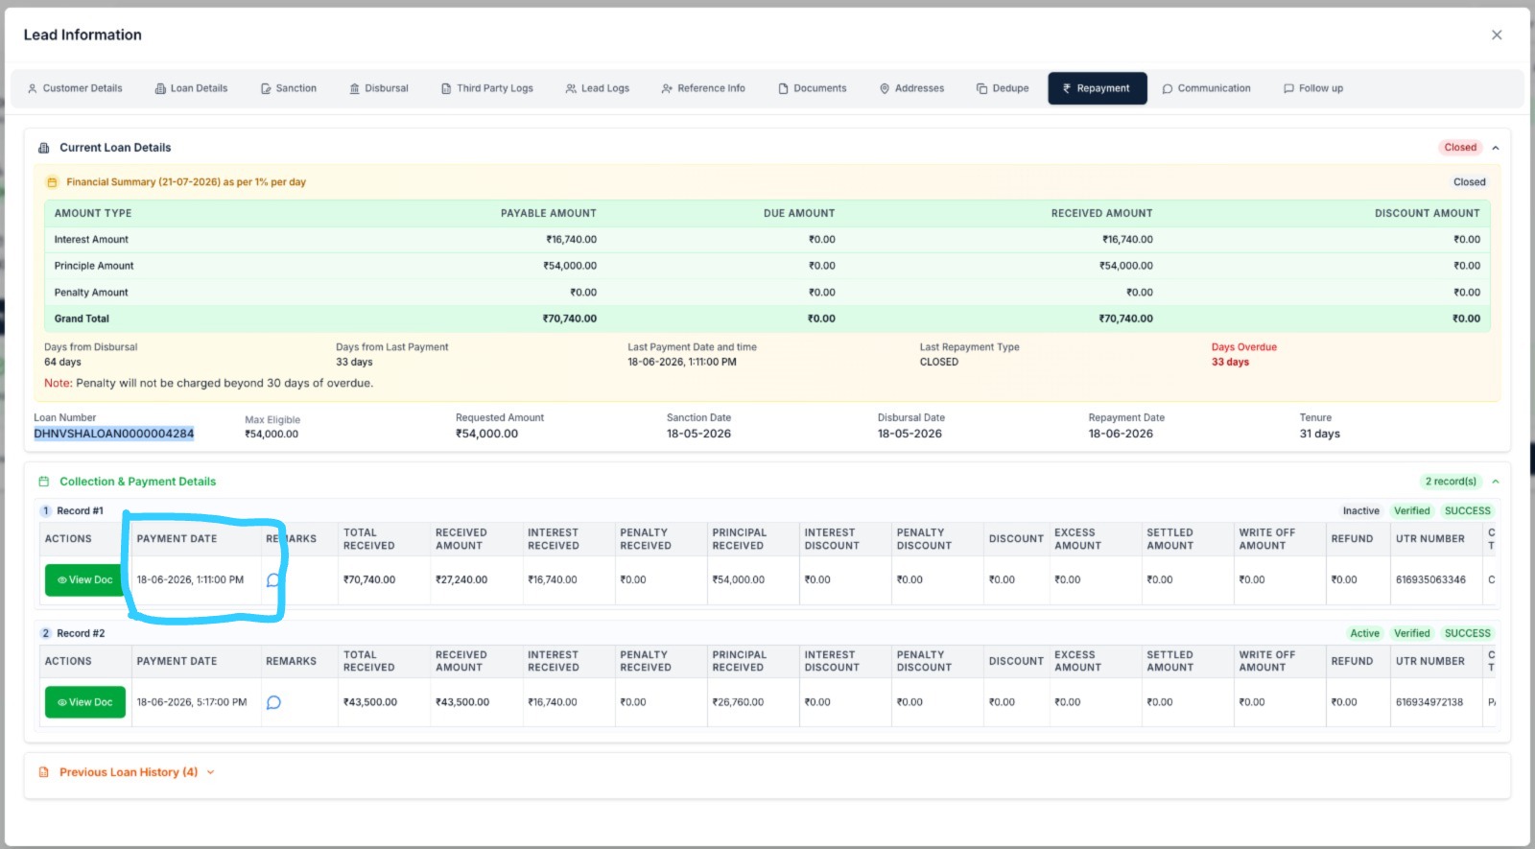Click the calendar icon beside Financial Summary
The height and width of the screenshot is (849, 1535).
click(53, 182)
